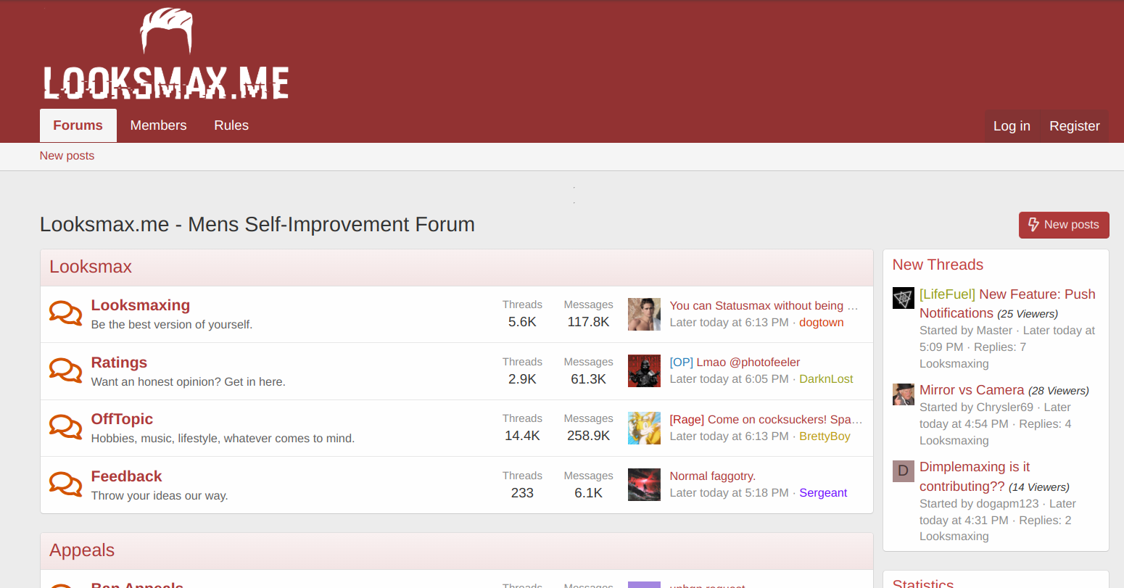Click Sergeant's avatar in Feedback row
The width and height of the screenshot is (1124, 588).
644,484
